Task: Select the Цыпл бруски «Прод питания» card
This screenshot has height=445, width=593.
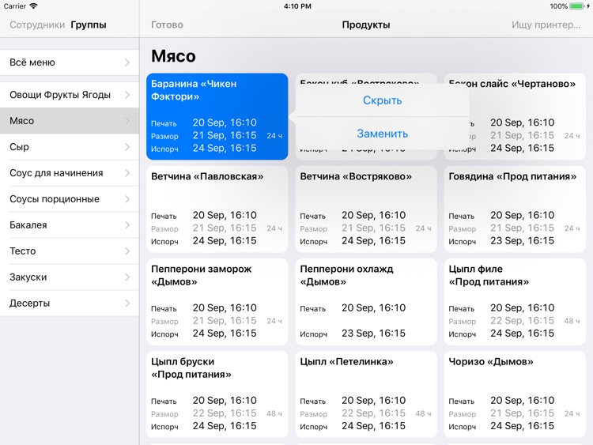Action: [217, 394]
